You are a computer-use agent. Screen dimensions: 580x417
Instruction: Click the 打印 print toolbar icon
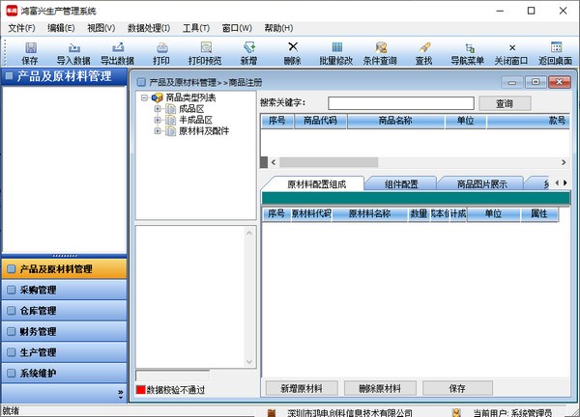coord(161,52)
